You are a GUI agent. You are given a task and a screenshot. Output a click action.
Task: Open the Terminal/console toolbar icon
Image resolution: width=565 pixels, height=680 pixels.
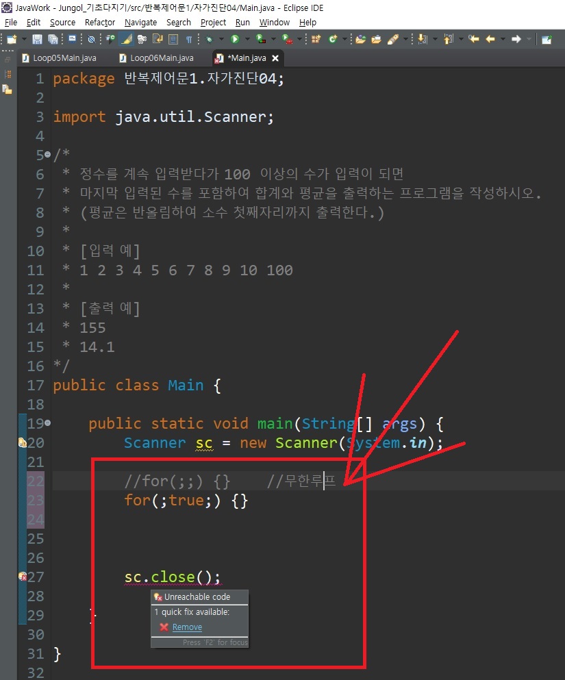[x=73, y=40]
